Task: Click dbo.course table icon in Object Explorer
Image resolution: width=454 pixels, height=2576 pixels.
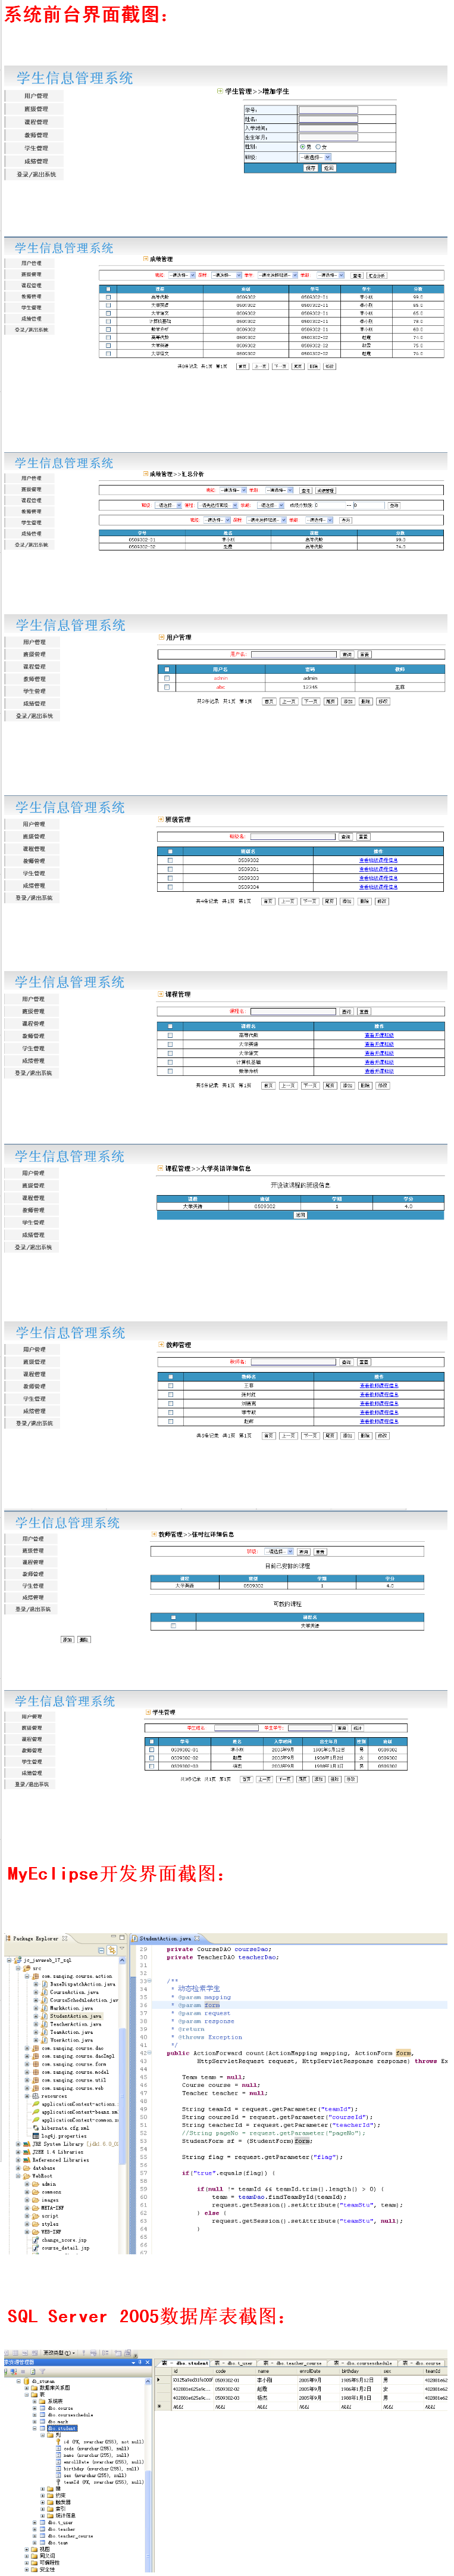Action: (43, 2408)
